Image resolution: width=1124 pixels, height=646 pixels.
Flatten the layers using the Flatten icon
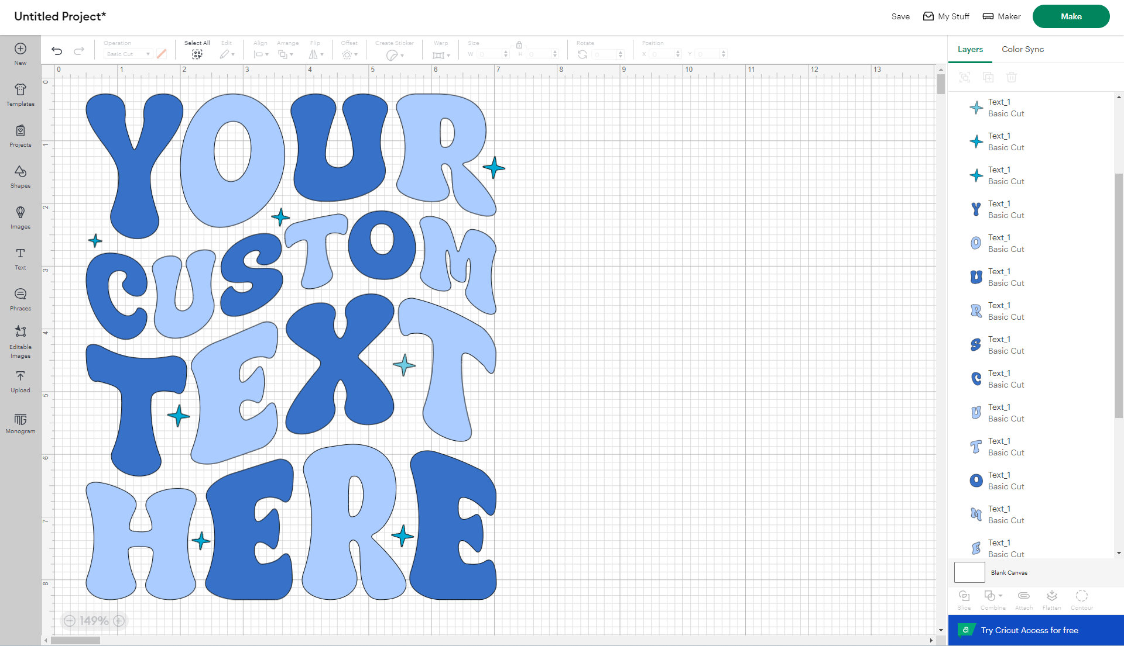(1051, 598)
